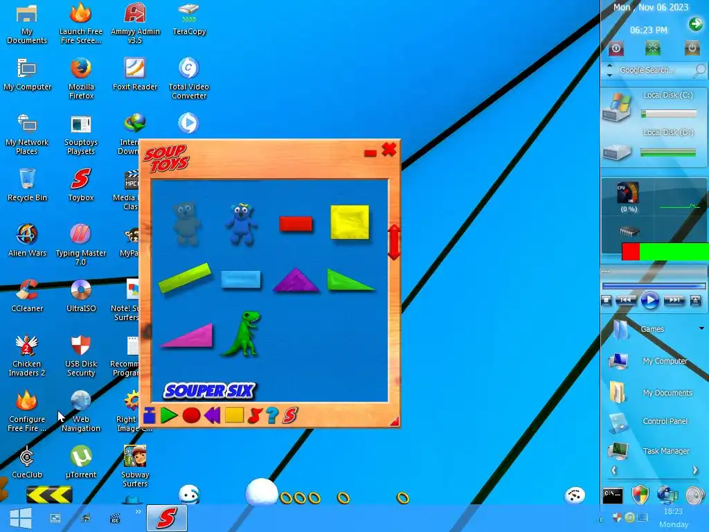Screen dimensions: 709x532
Task: Click next track in sidebar player
Action: coord(674,300)
